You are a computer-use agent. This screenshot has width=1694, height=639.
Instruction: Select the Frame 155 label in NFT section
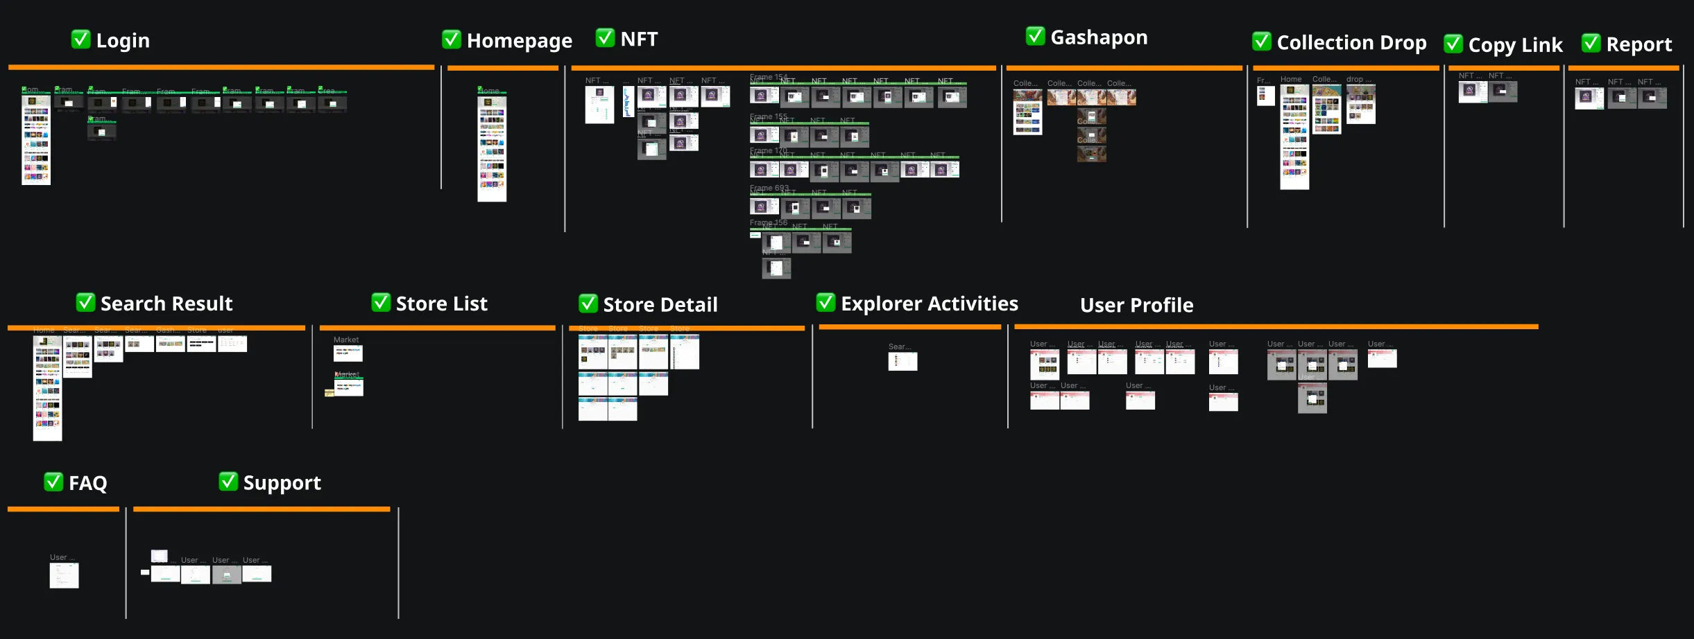pos(769,116)
